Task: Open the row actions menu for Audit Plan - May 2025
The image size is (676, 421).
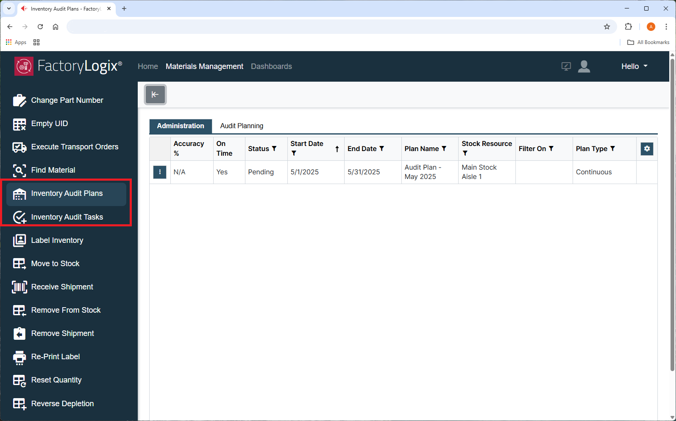Action: pos(160,172)
